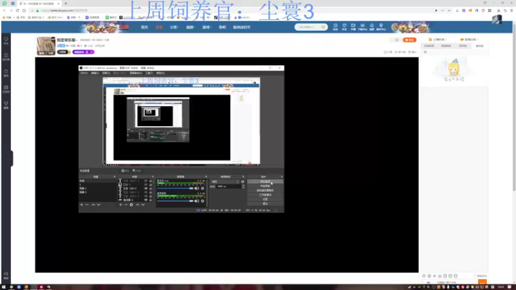Open the 鱼吧 nav item
This screenshot has height=290, width=516.
point(223,27)
